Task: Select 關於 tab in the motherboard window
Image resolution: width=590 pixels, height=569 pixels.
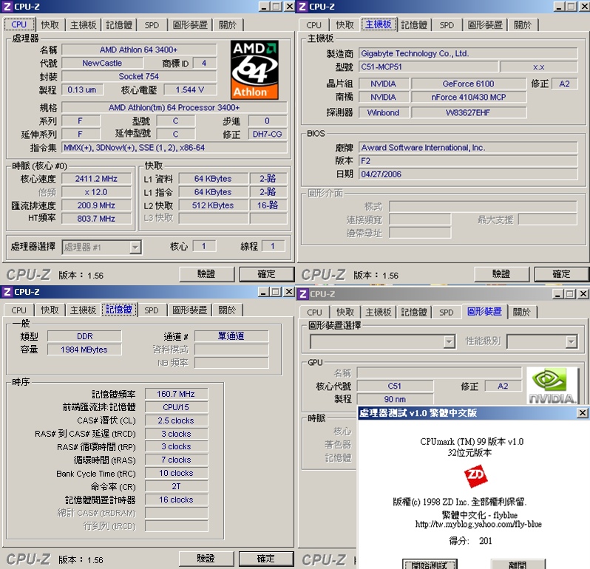Action: coord(523,25)
